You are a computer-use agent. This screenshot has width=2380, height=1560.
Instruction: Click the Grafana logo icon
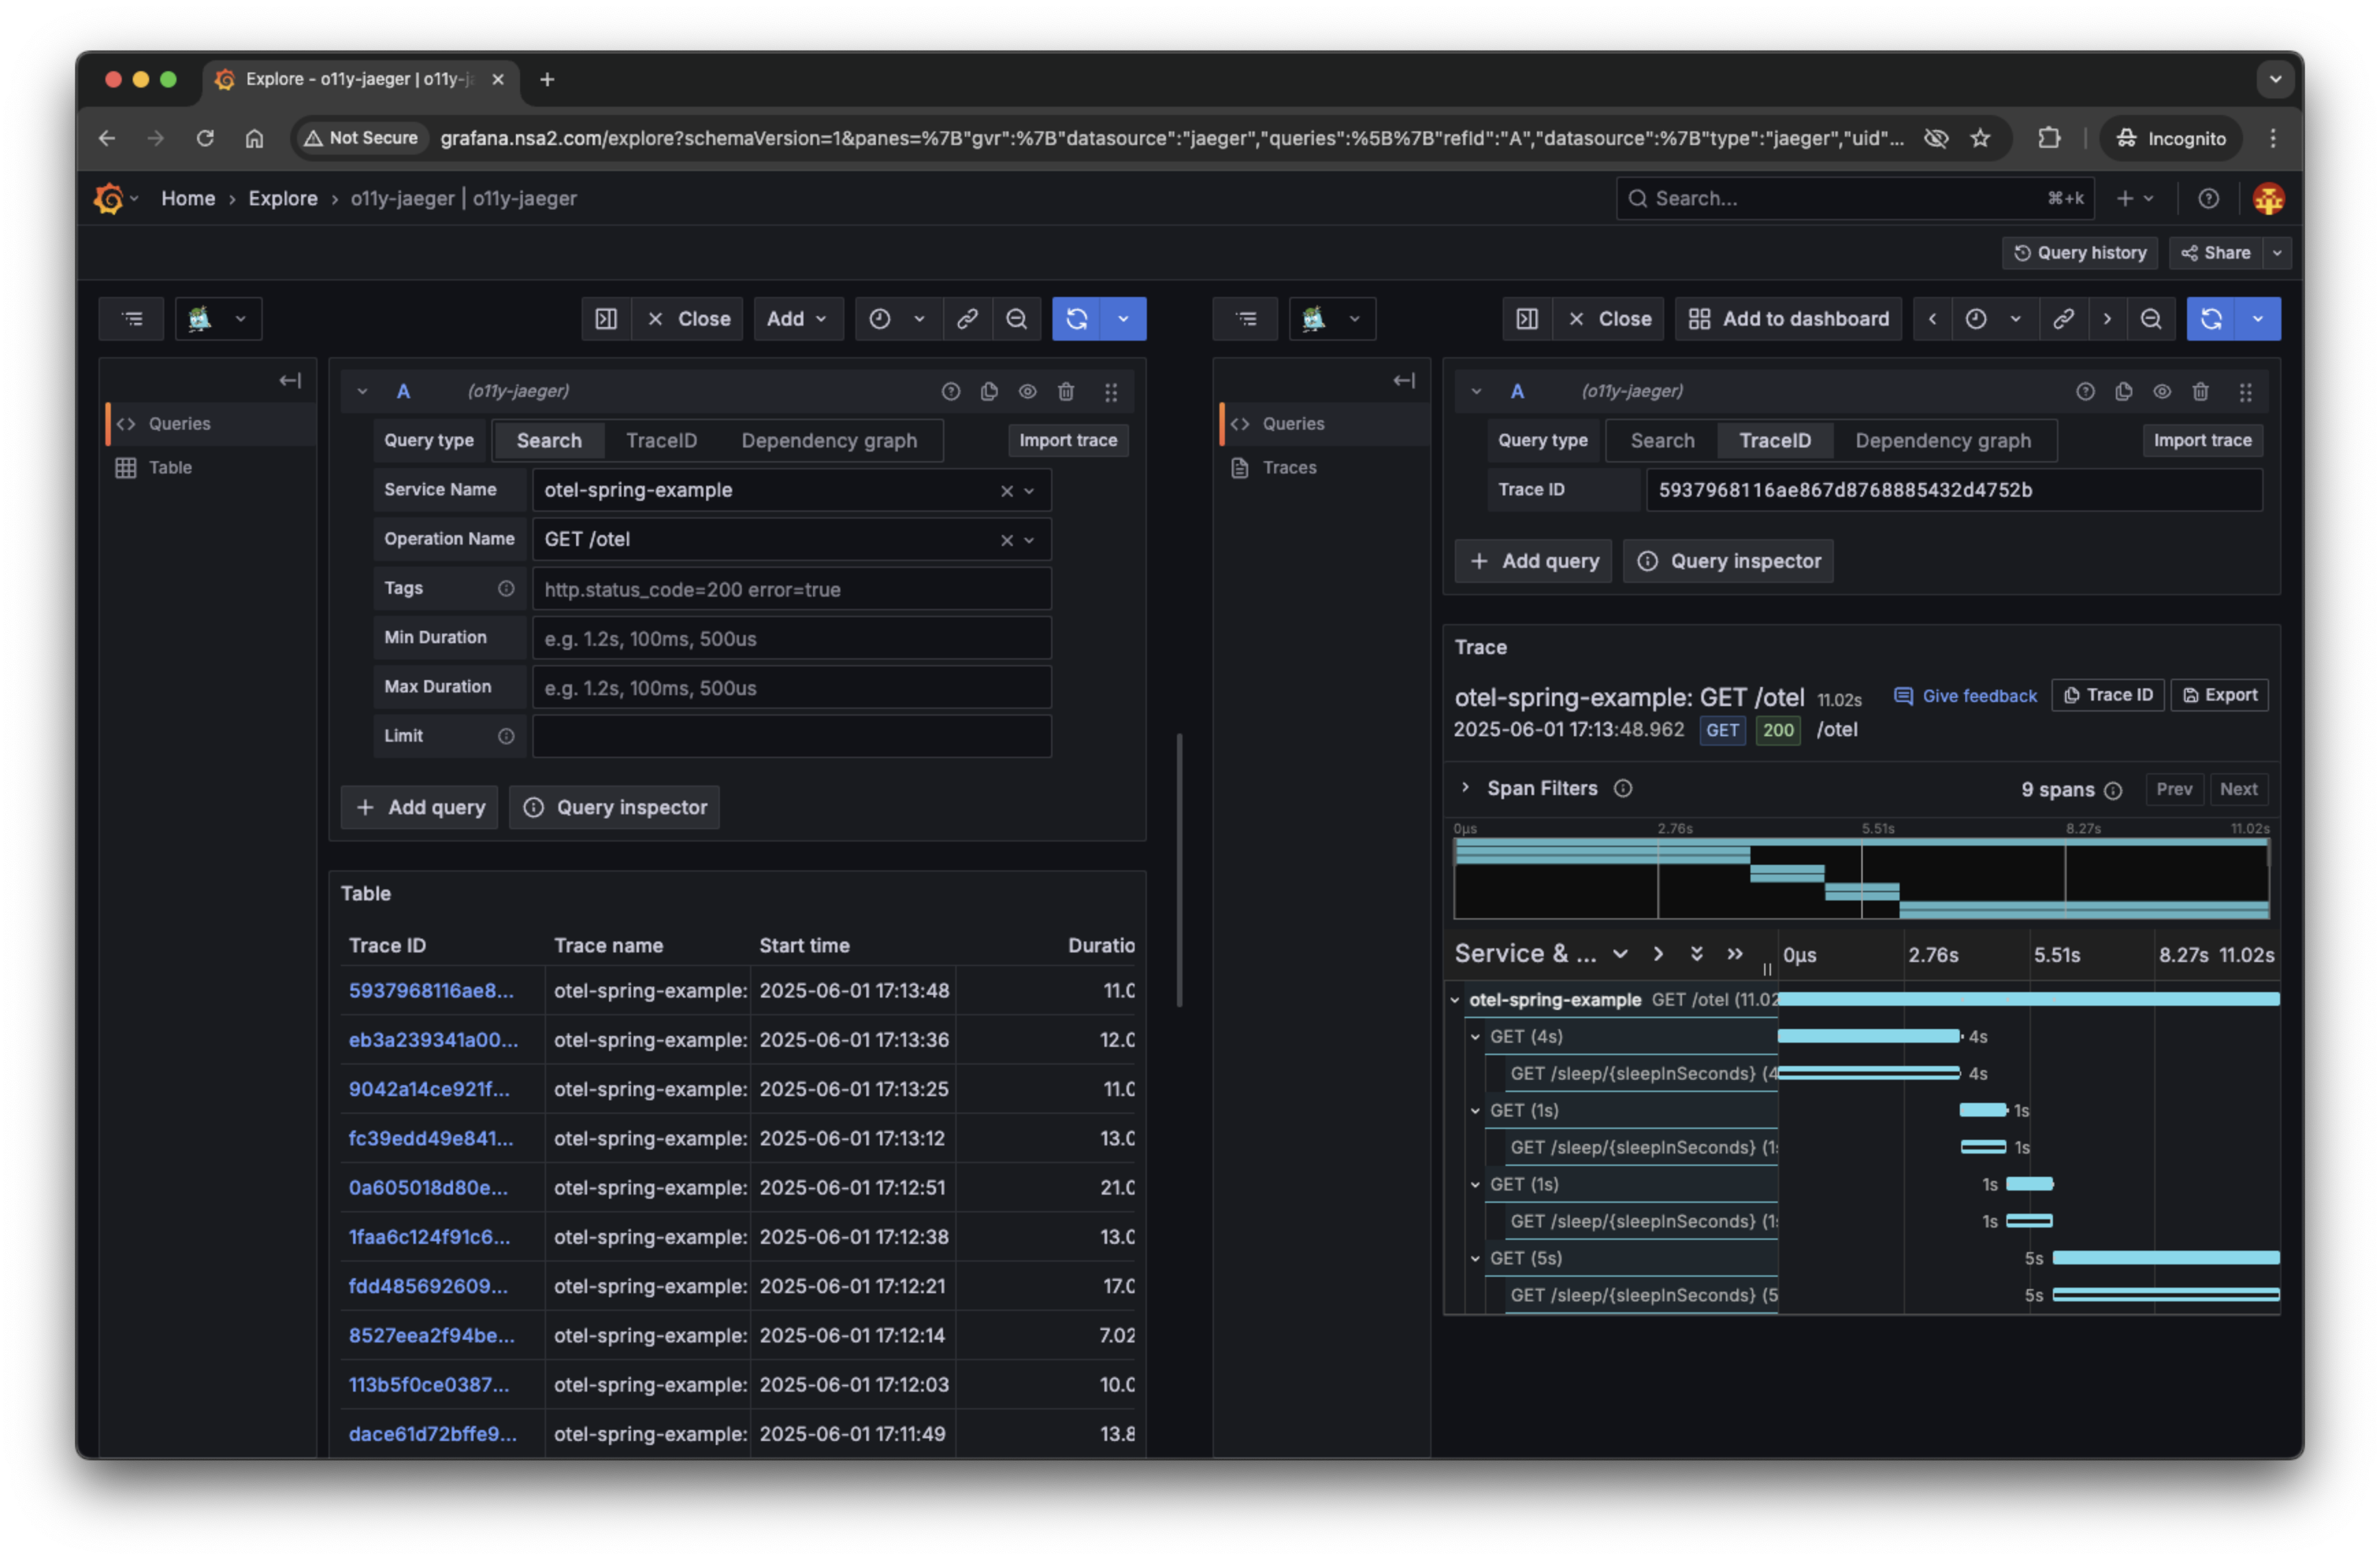coord(108,198)
